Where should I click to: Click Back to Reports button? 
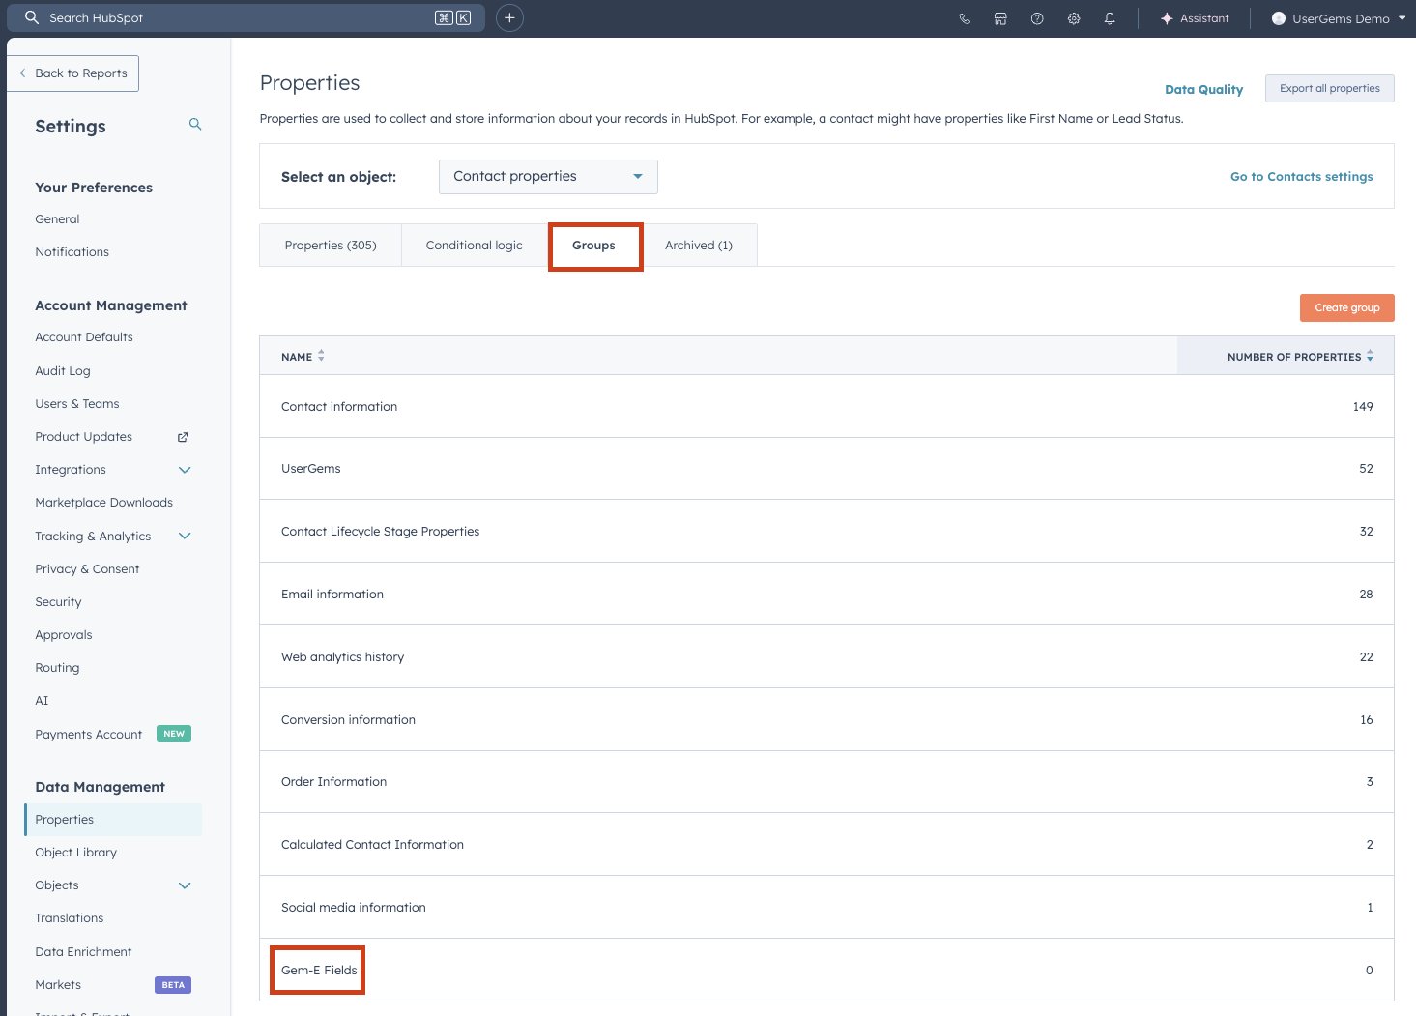(73, 73)
